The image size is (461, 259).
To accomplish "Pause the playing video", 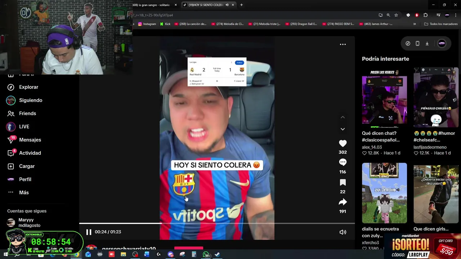I will tap(89, 232).
